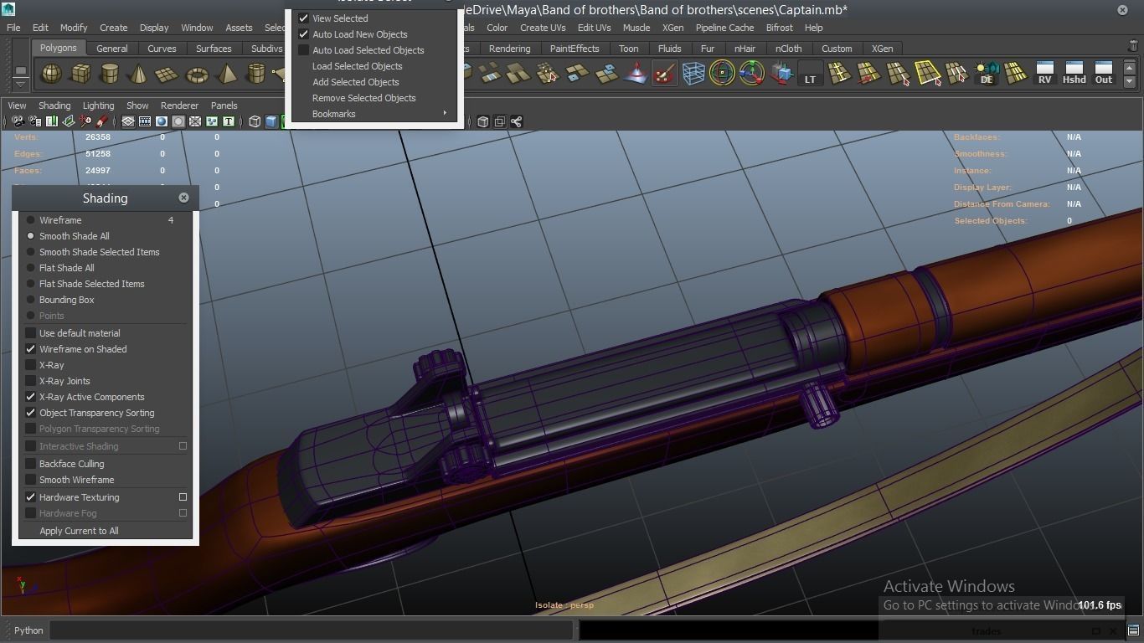This screenshot has height=643, width=1144.
Task: Open the Out shelf window button
Action: tap(1104, 74)
